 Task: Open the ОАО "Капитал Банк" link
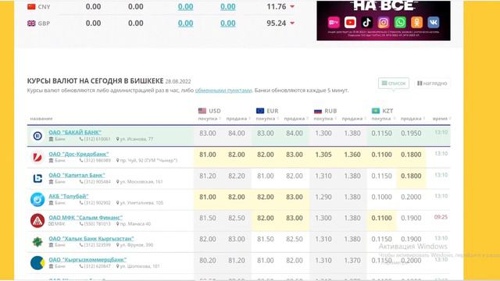tap(77, 175)
